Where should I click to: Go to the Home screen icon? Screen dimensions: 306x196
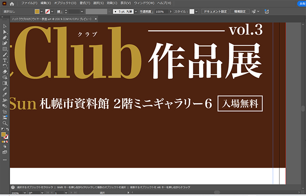pyautogui.click(x=12, y=3)
